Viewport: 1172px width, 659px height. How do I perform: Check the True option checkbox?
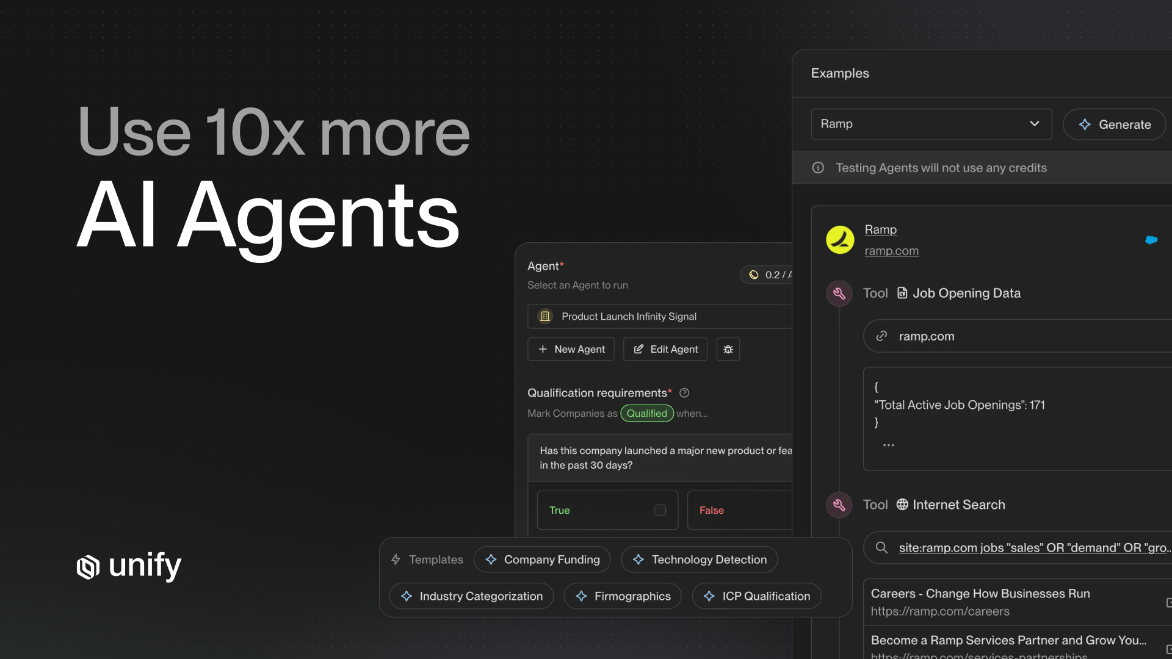[x=660, y=510]
